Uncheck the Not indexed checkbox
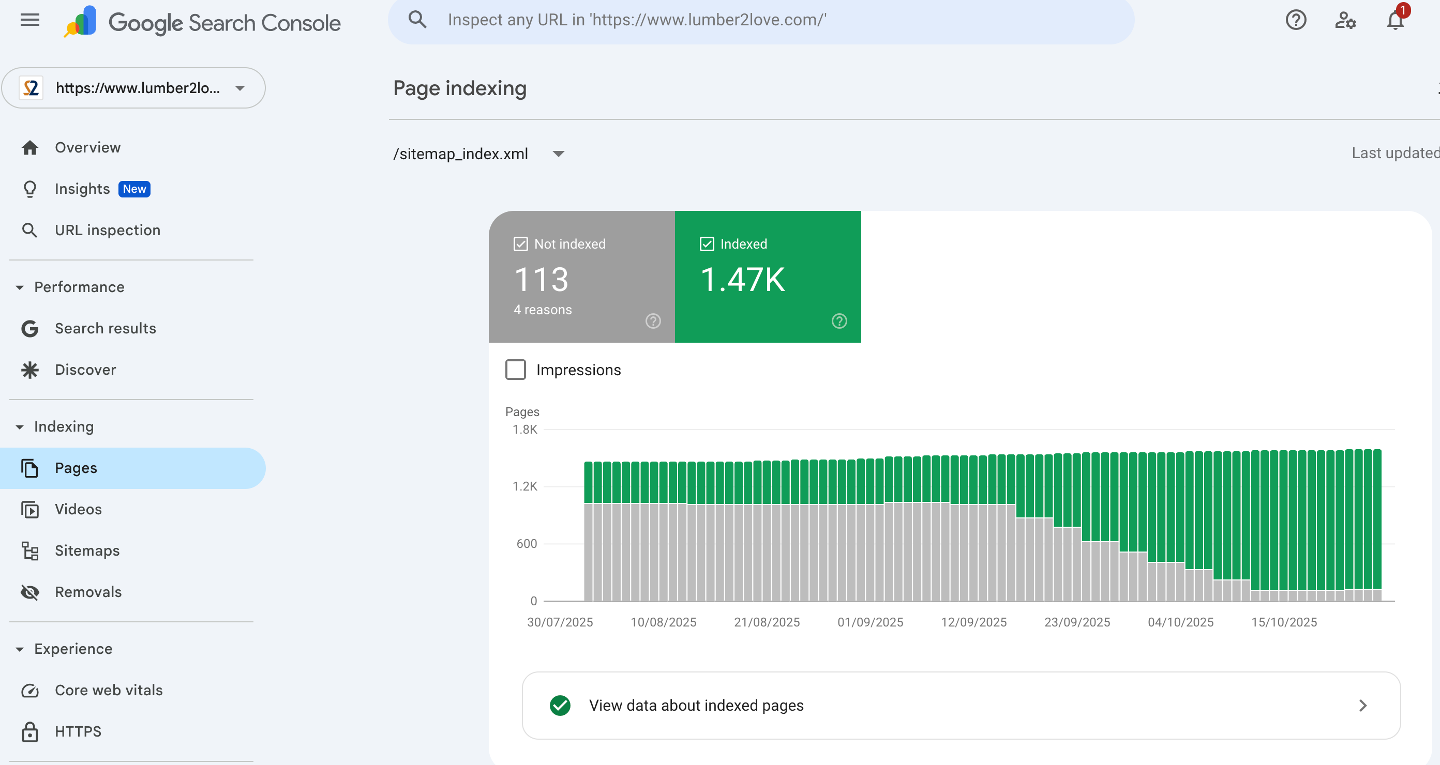 tap(520, 243)
